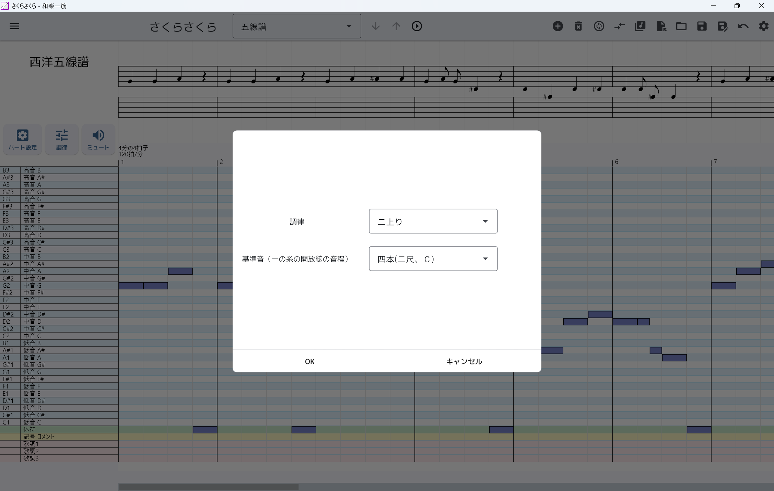774x491 pixels.
Task: Click the circular sync arrows icon
Action: (x=599, y=26)
